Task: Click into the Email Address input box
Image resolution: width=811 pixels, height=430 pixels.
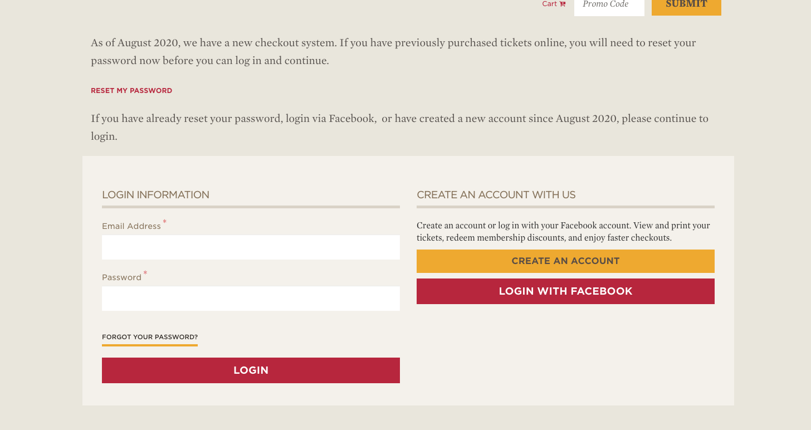Action: pyautogui.click(x=251, y=247)
